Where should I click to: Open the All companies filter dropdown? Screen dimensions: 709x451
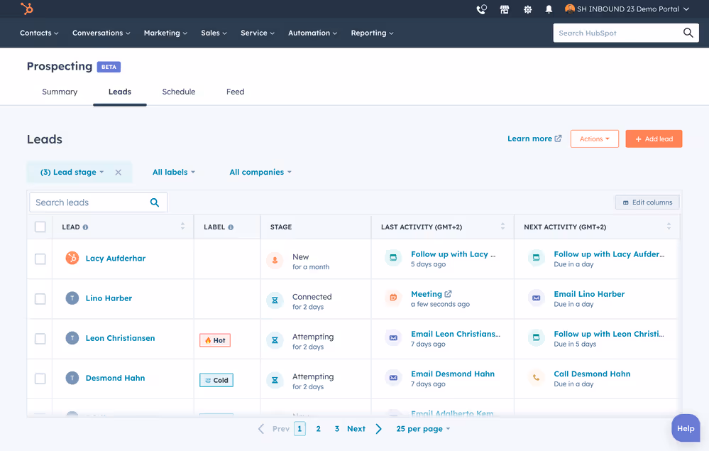click(258, 171)
